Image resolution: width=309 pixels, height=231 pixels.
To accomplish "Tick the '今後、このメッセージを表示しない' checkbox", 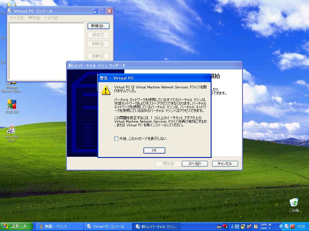I will click(116, 139).
